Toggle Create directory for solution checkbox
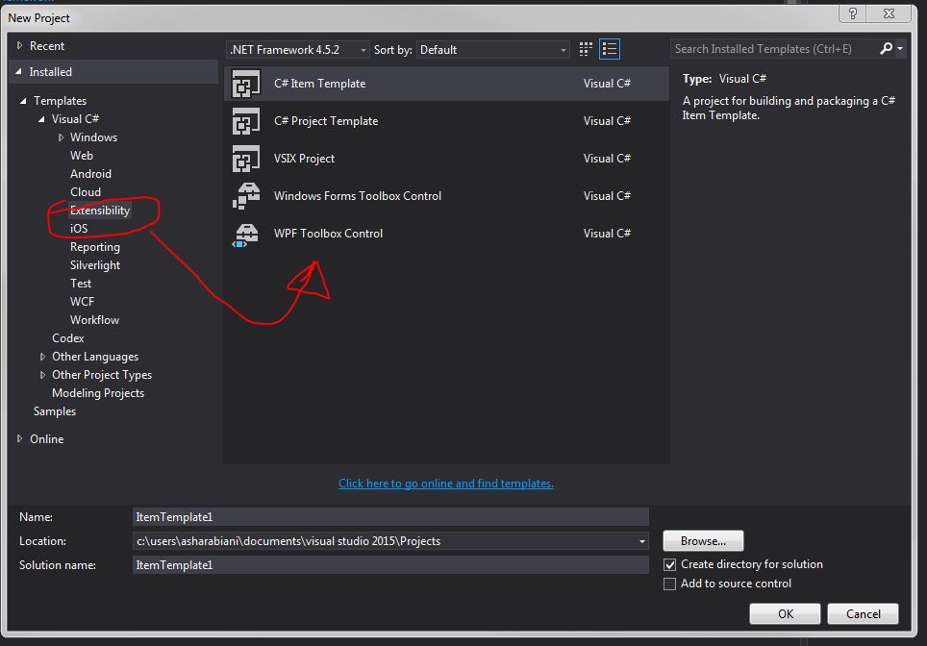Image resolution: width=927 pixels, height=646 pixels. pyautogui.click(x=669, y=564)
